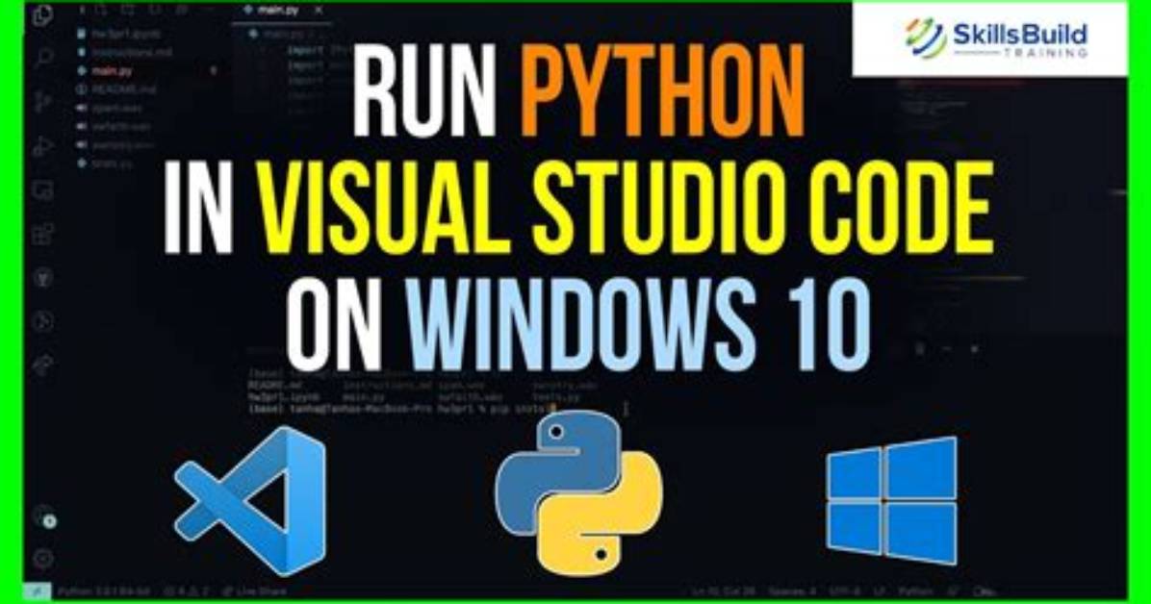
Task: Close the main.py editor tab
Action: [x=318, y=11]
